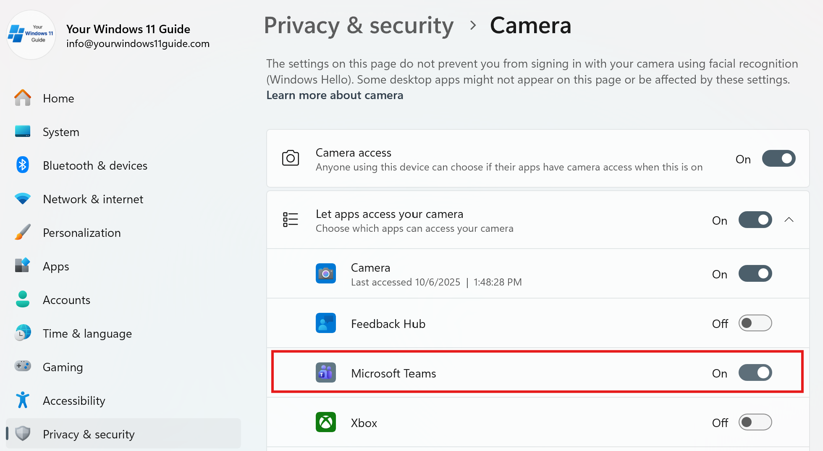This screenshot has width=823, height=451.
Task: Click the user profile avatar picture
Action: (x=31, y=35)
